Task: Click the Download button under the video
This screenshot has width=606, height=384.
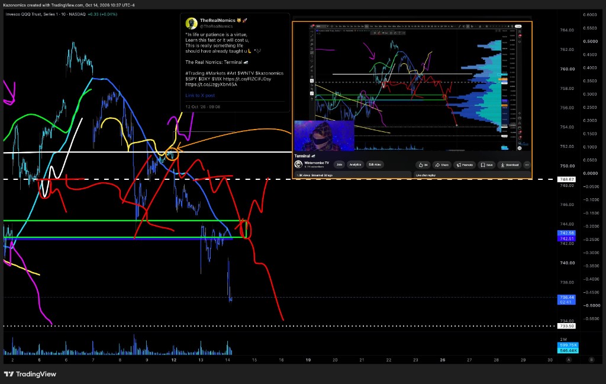Action: click(510, 165)
